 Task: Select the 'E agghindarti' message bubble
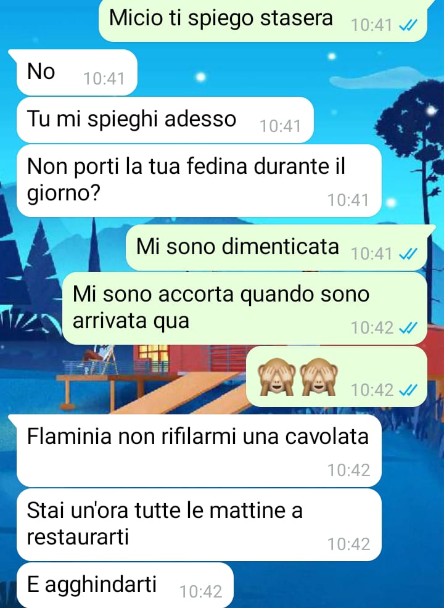125,585
